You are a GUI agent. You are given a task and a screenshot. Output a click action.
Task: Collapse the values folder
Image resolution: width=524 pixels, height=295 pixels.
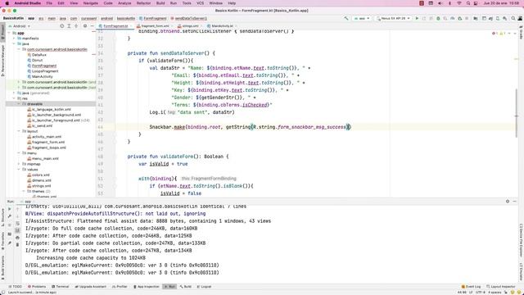19,170
